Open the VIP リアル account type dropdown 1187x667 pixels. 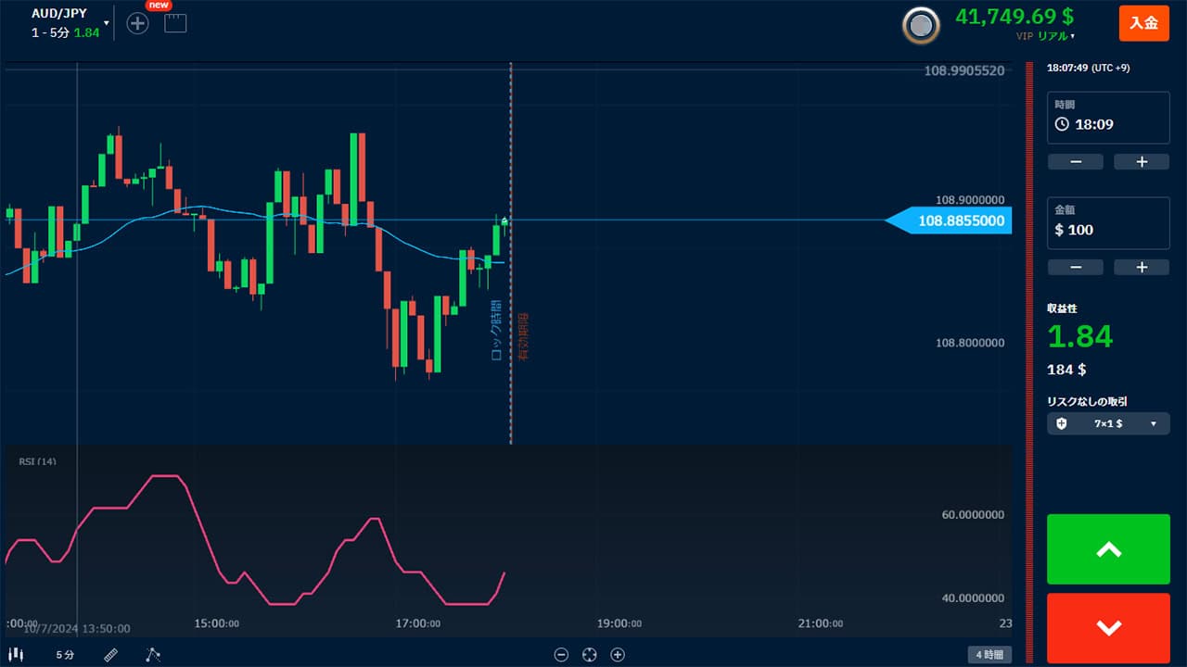(1044, 36)
